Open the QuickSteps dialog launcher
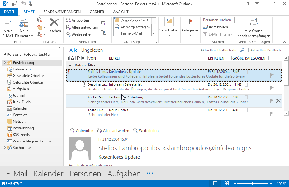 156,42
